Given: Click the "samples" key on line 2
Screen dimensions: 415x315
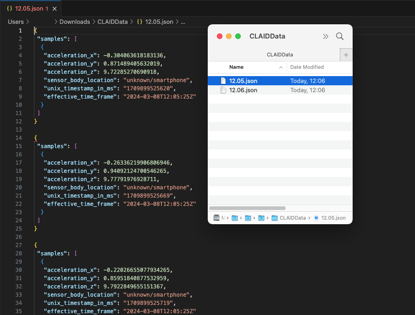Looking at the screenshot, I should pos(52,39).
